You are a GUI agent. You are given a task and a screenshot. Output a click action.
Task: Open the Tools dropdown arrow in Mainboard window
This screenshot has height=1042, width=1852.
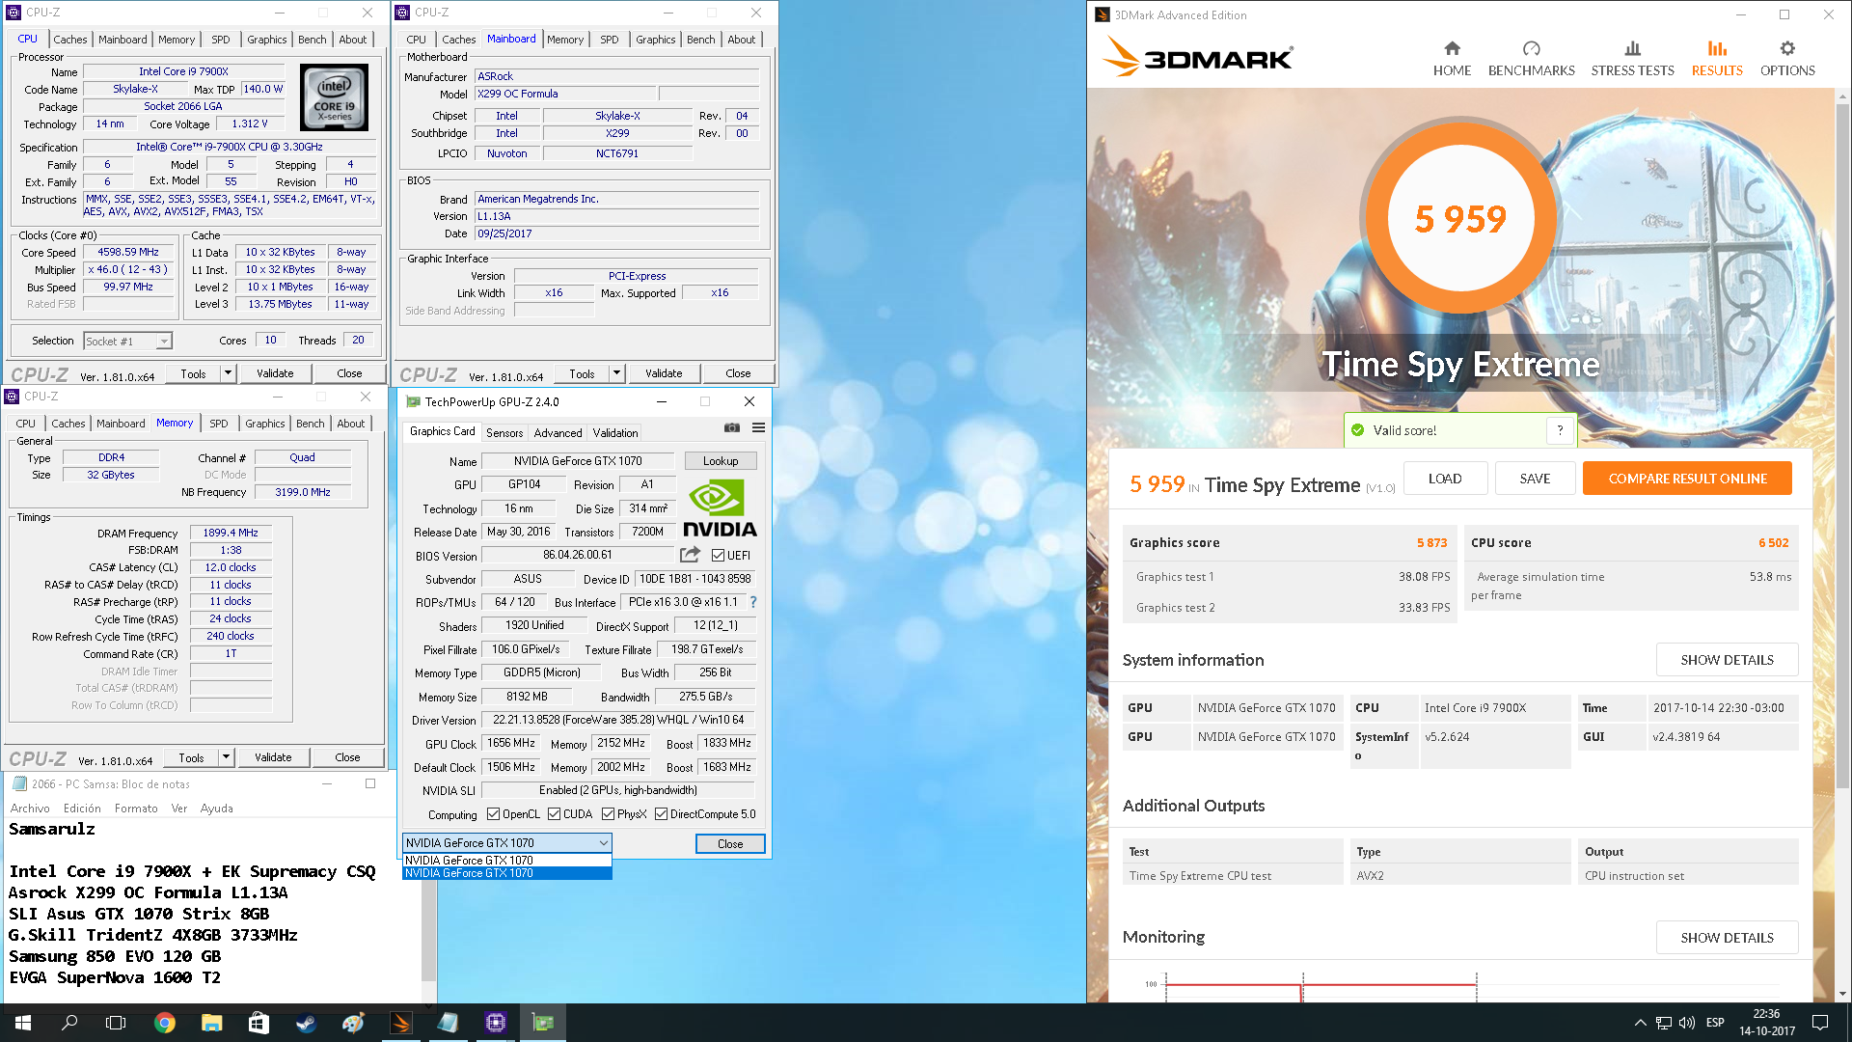click(616, 373)
